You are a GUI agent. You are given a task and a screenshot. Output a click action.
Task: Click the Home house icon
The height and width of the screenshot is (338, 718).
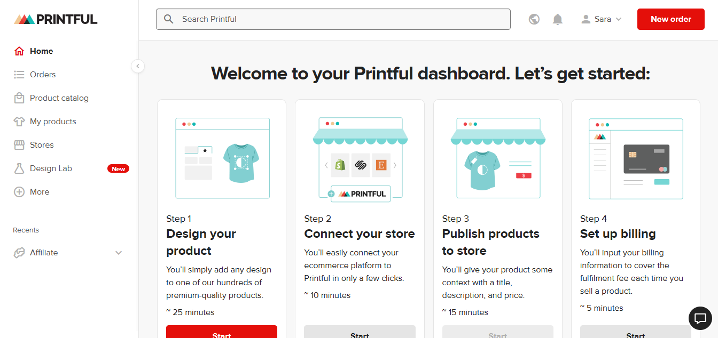pyautogui.click(x=19, y=51)
